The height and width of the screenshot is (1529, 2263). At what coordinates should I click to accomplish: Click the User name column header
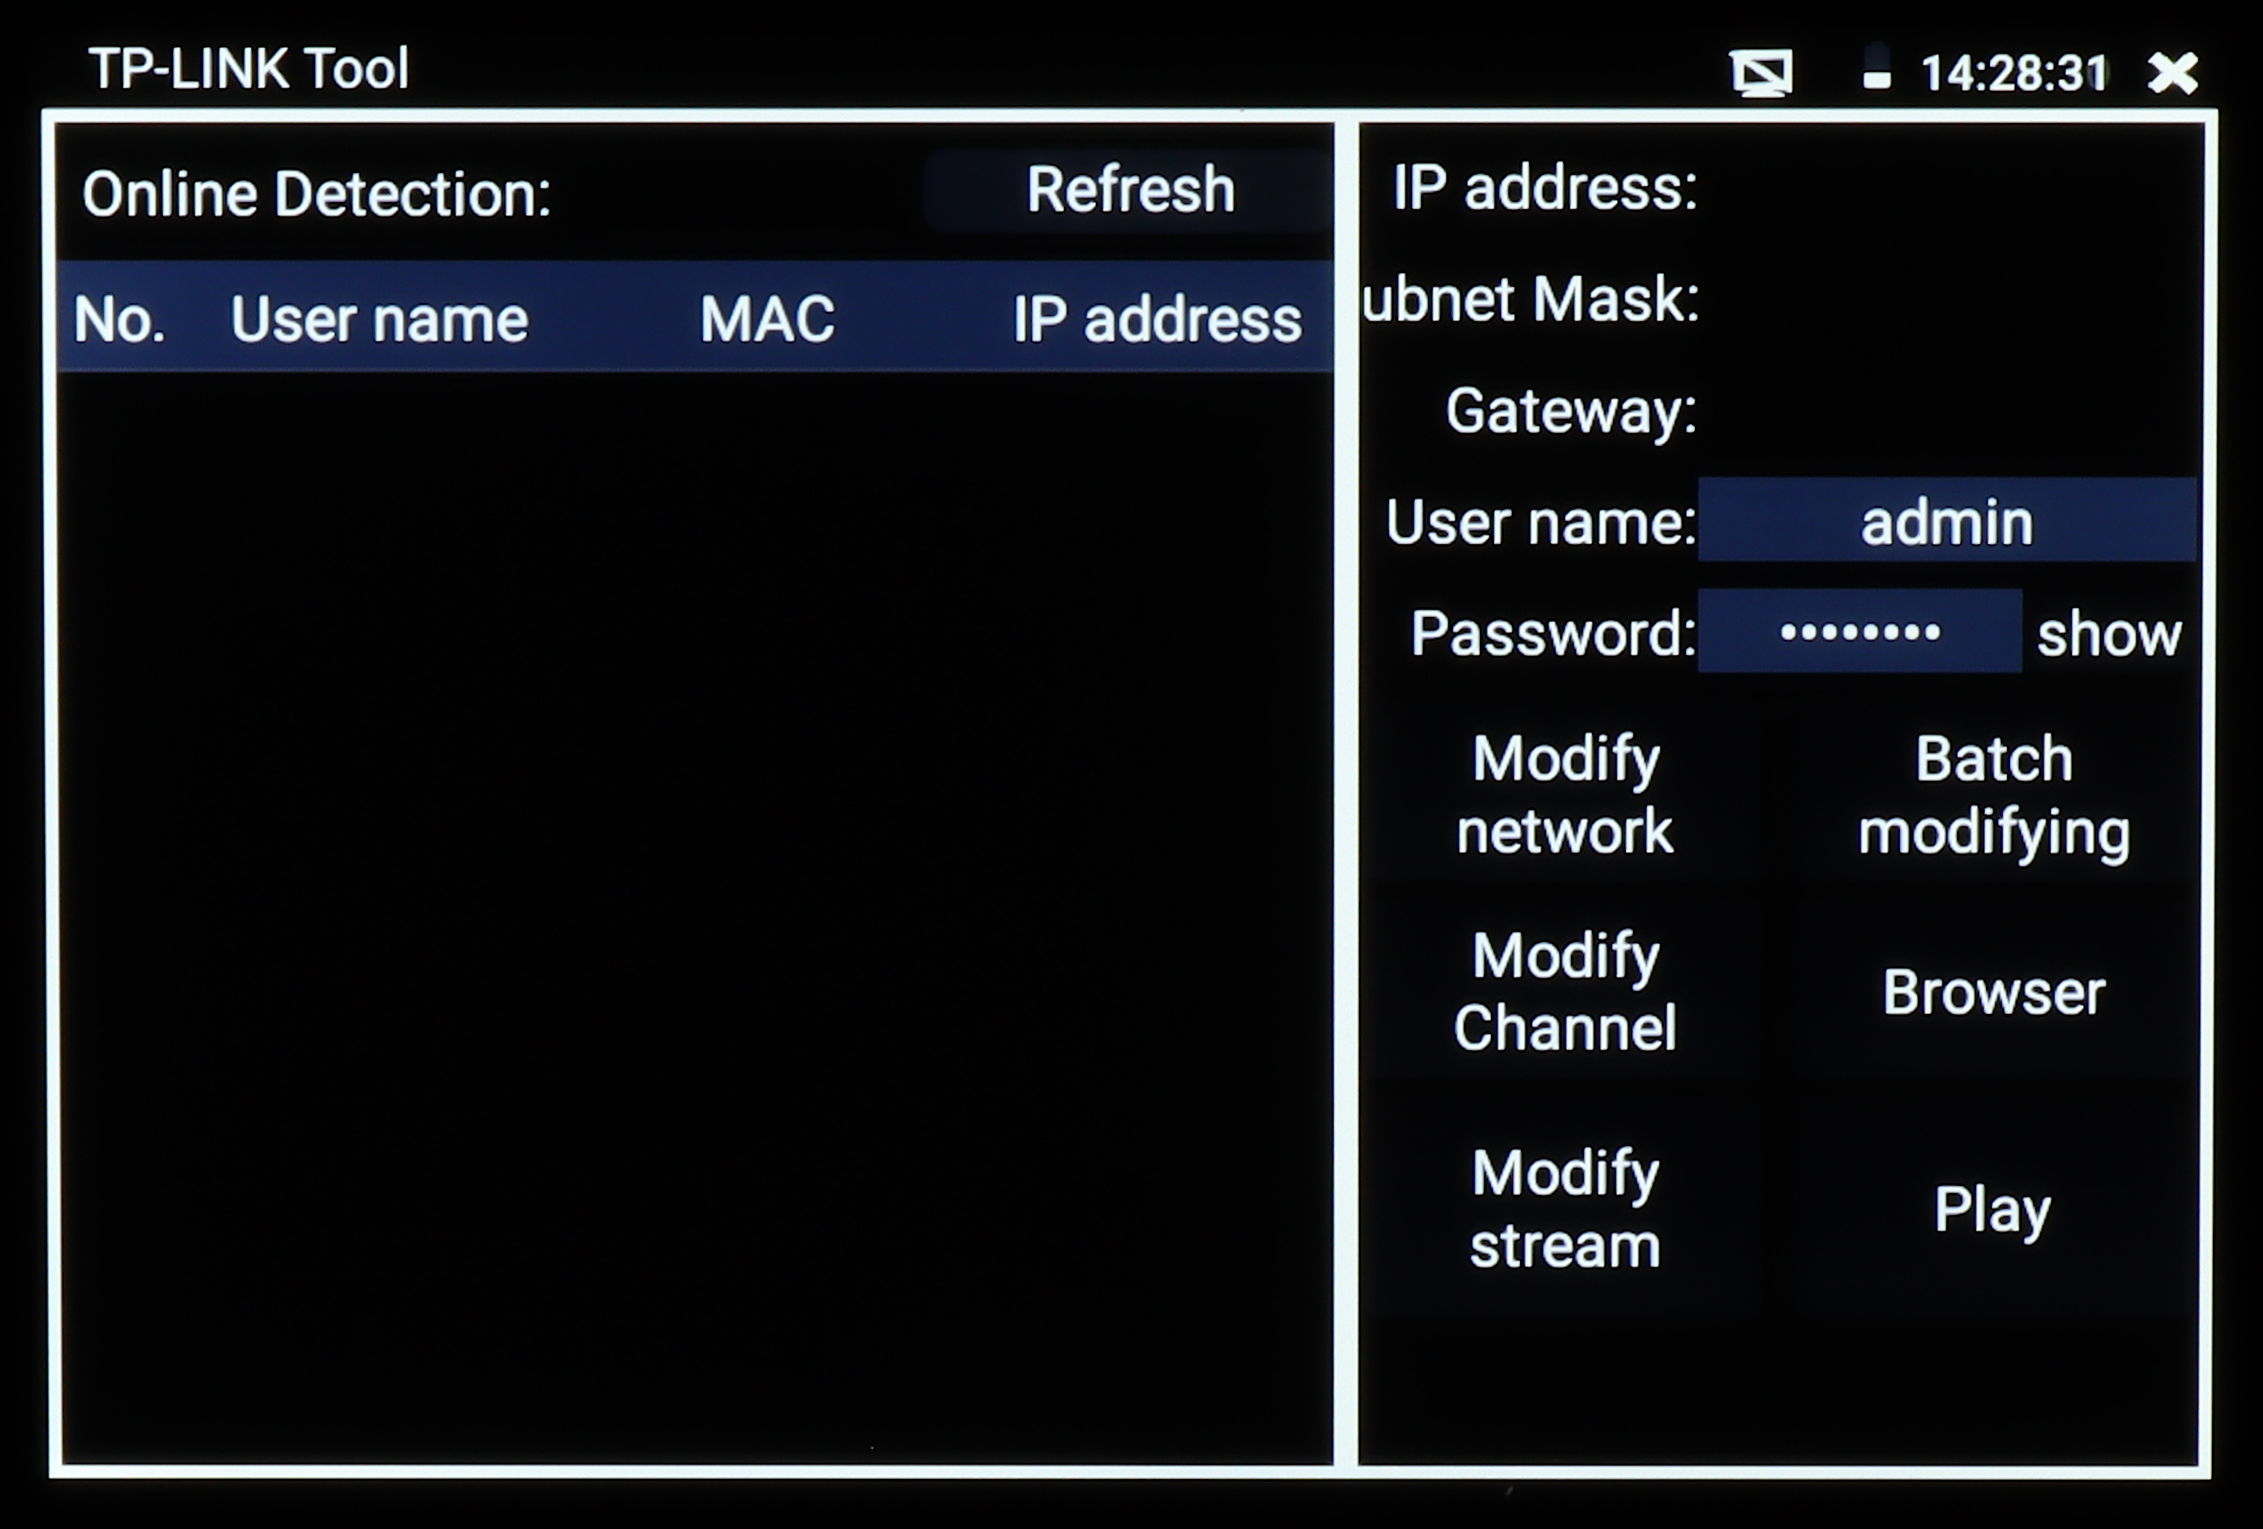click(x=379, y=319)
